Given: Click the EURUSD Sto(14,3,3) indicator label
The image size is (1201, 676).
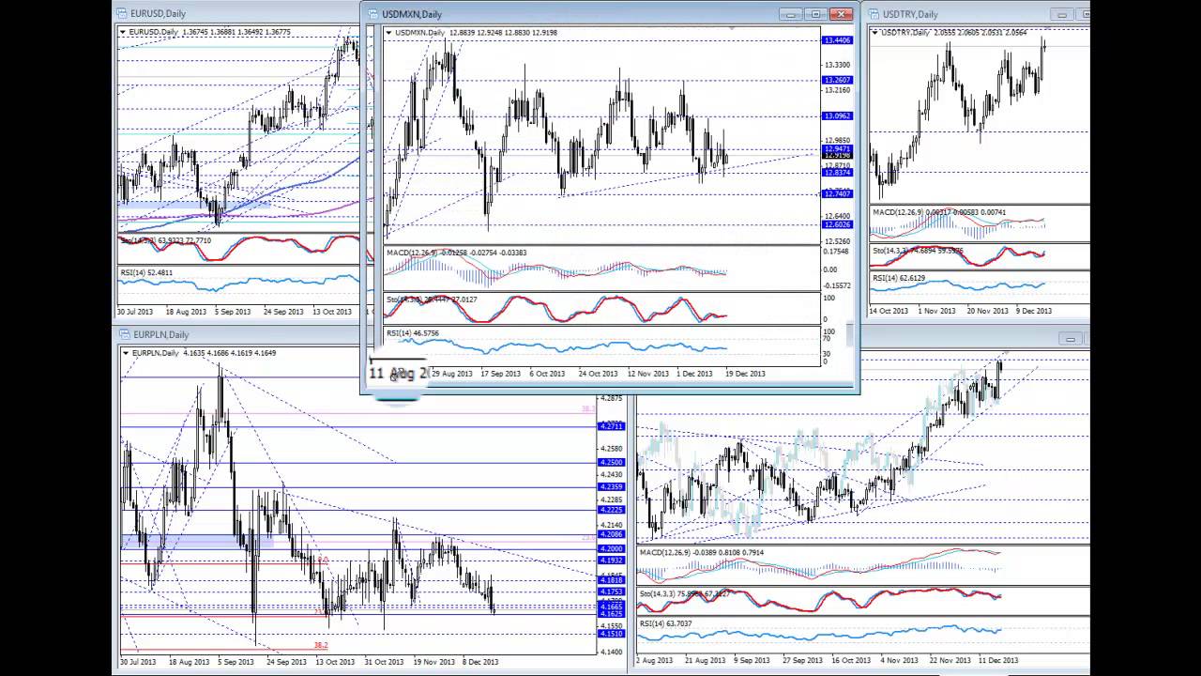Looking at the screenshot, I should [166, 240].
